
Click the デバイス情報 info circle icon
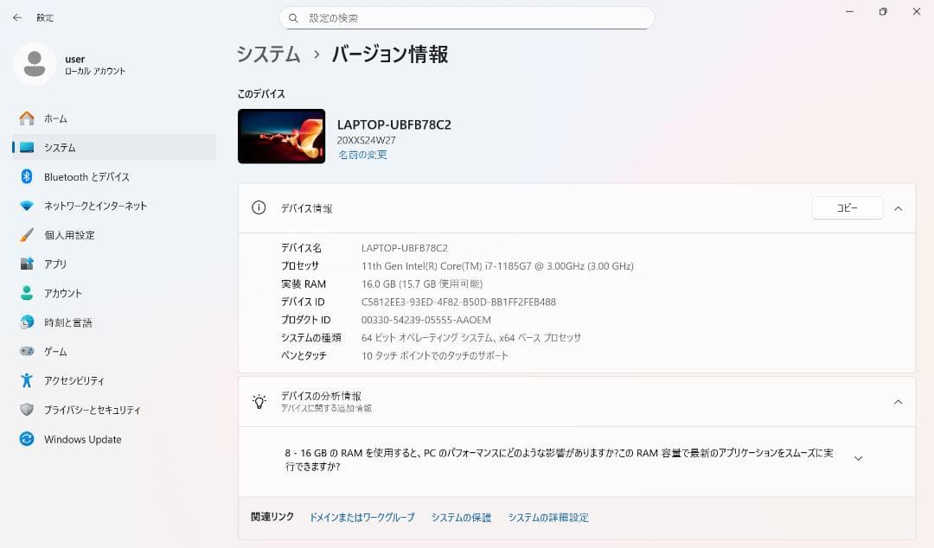click(x=259, y=208)
